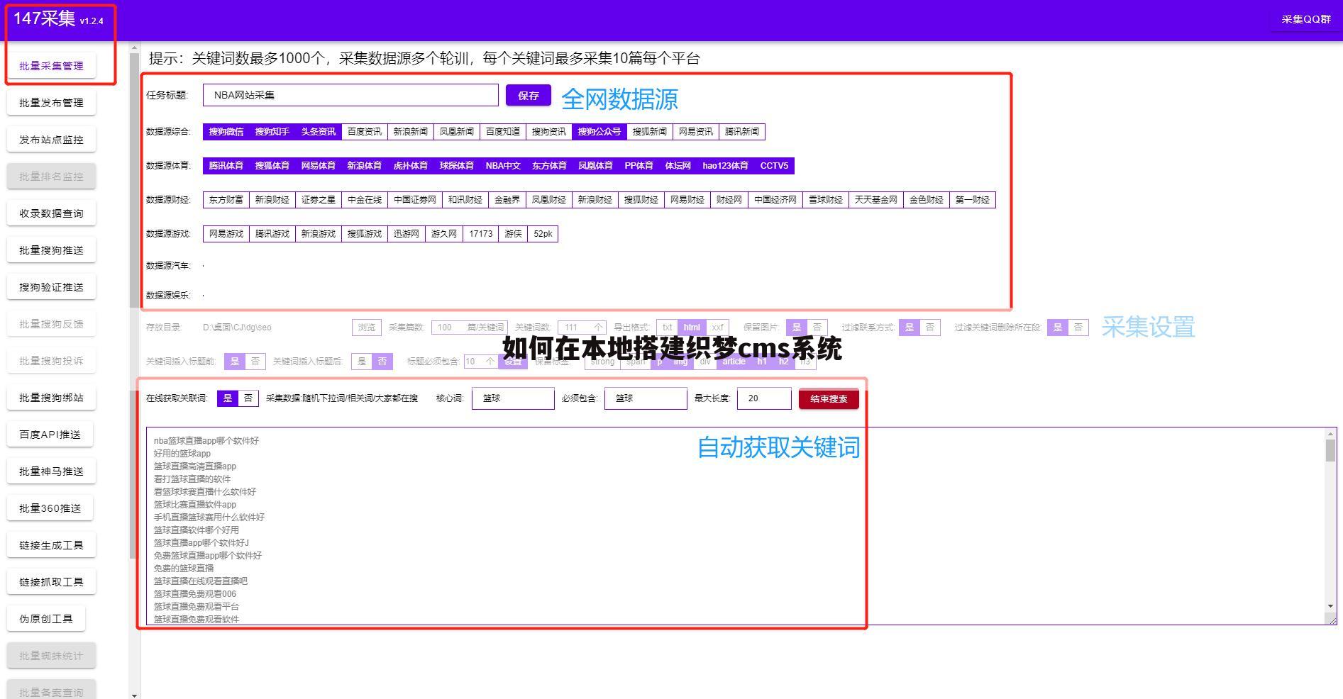Add 东方财富 to finance data sources
Viewport: 1343px width, 699px height.
[226, 199]
